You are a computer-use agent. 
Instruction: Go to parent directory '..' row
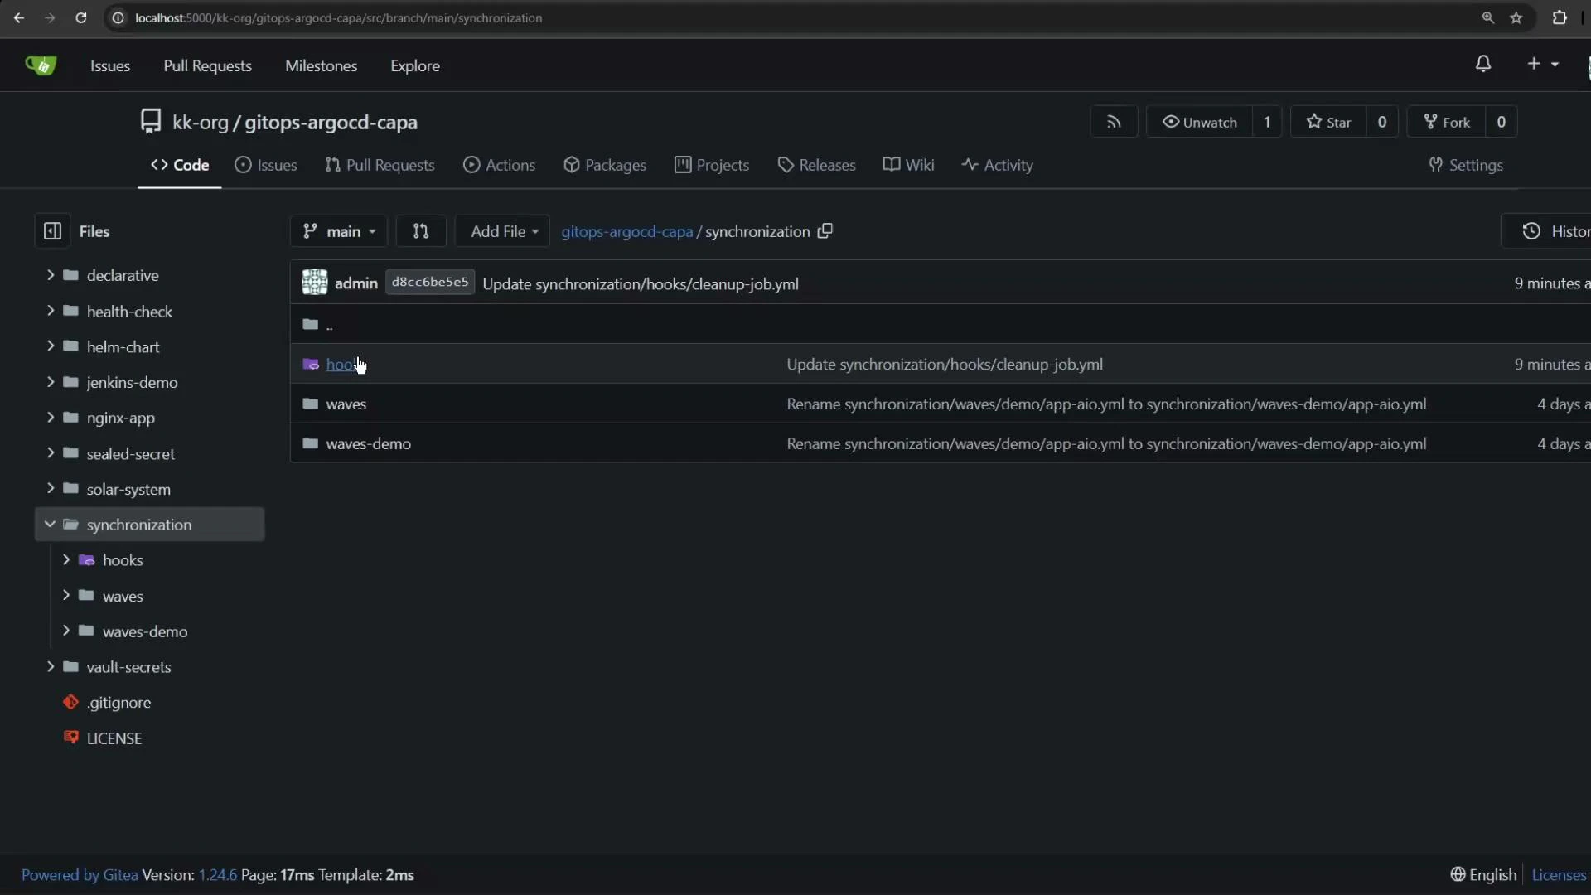tap(941, 324)
